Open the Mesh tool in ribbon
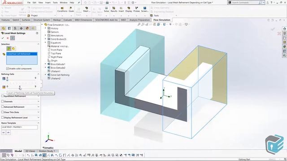Viewport: 287px width, 161px height. (86, 9)
